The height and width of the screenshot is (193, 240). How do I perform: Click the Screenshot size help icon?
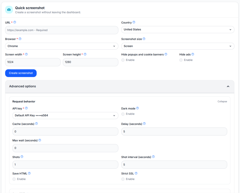click(144, 39)
